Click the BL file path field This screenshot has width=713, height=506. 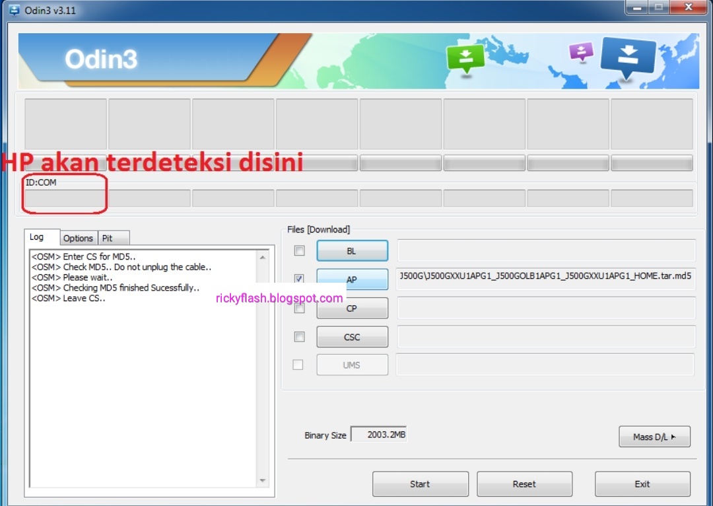(x=547, y=250)
